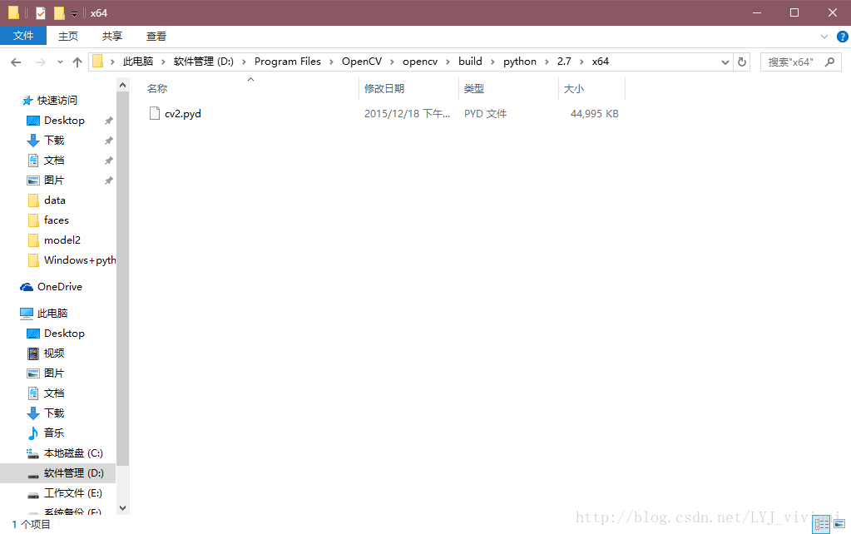Switch to details view icon
Image resolution: width=851 pixels, height=534 pixels.
821,524
